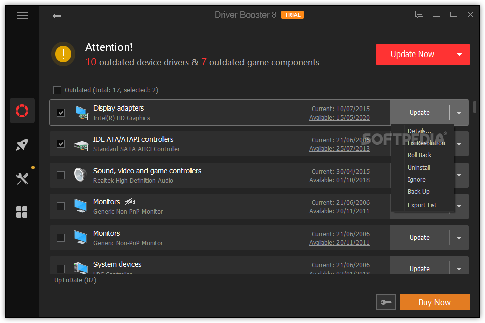485x323 pixels.
Task: Select Back Up in the context menu
Action: (418, 192)
